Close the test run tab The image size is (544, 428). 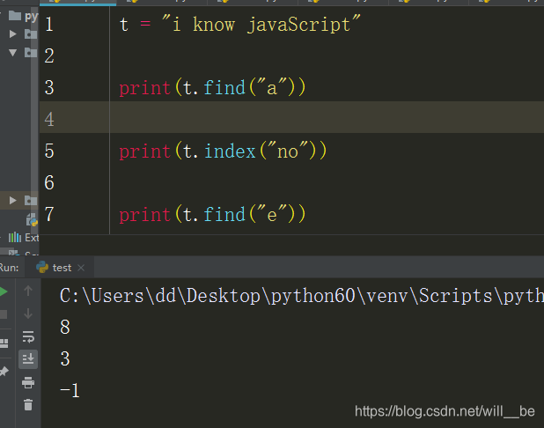pos(81,268)
